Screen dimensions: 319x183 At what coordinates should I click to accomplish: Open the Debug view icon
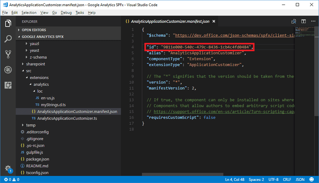(x=8, y=70)
